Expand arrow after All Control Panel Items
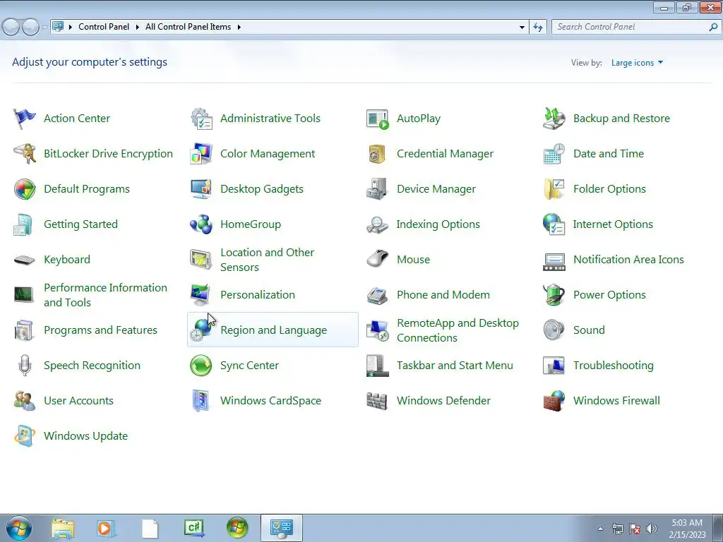The image size is (723, 542). point(239,28)
